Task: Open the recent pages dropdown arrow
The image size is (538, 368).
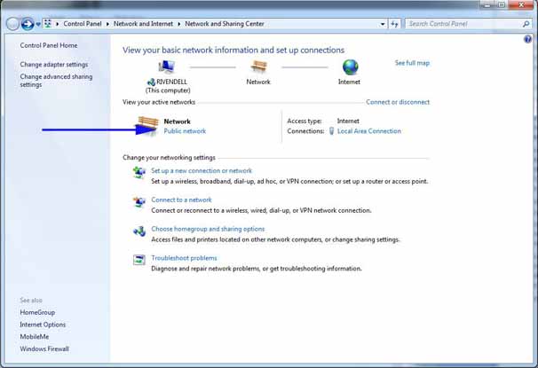Action: [38, 24]
